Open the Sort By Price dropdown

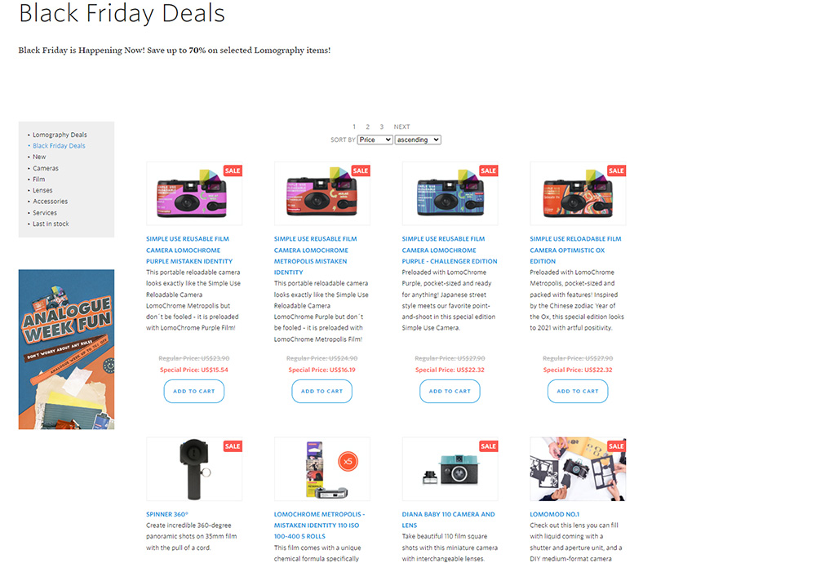pyautogui.click(x=375, y=140)
